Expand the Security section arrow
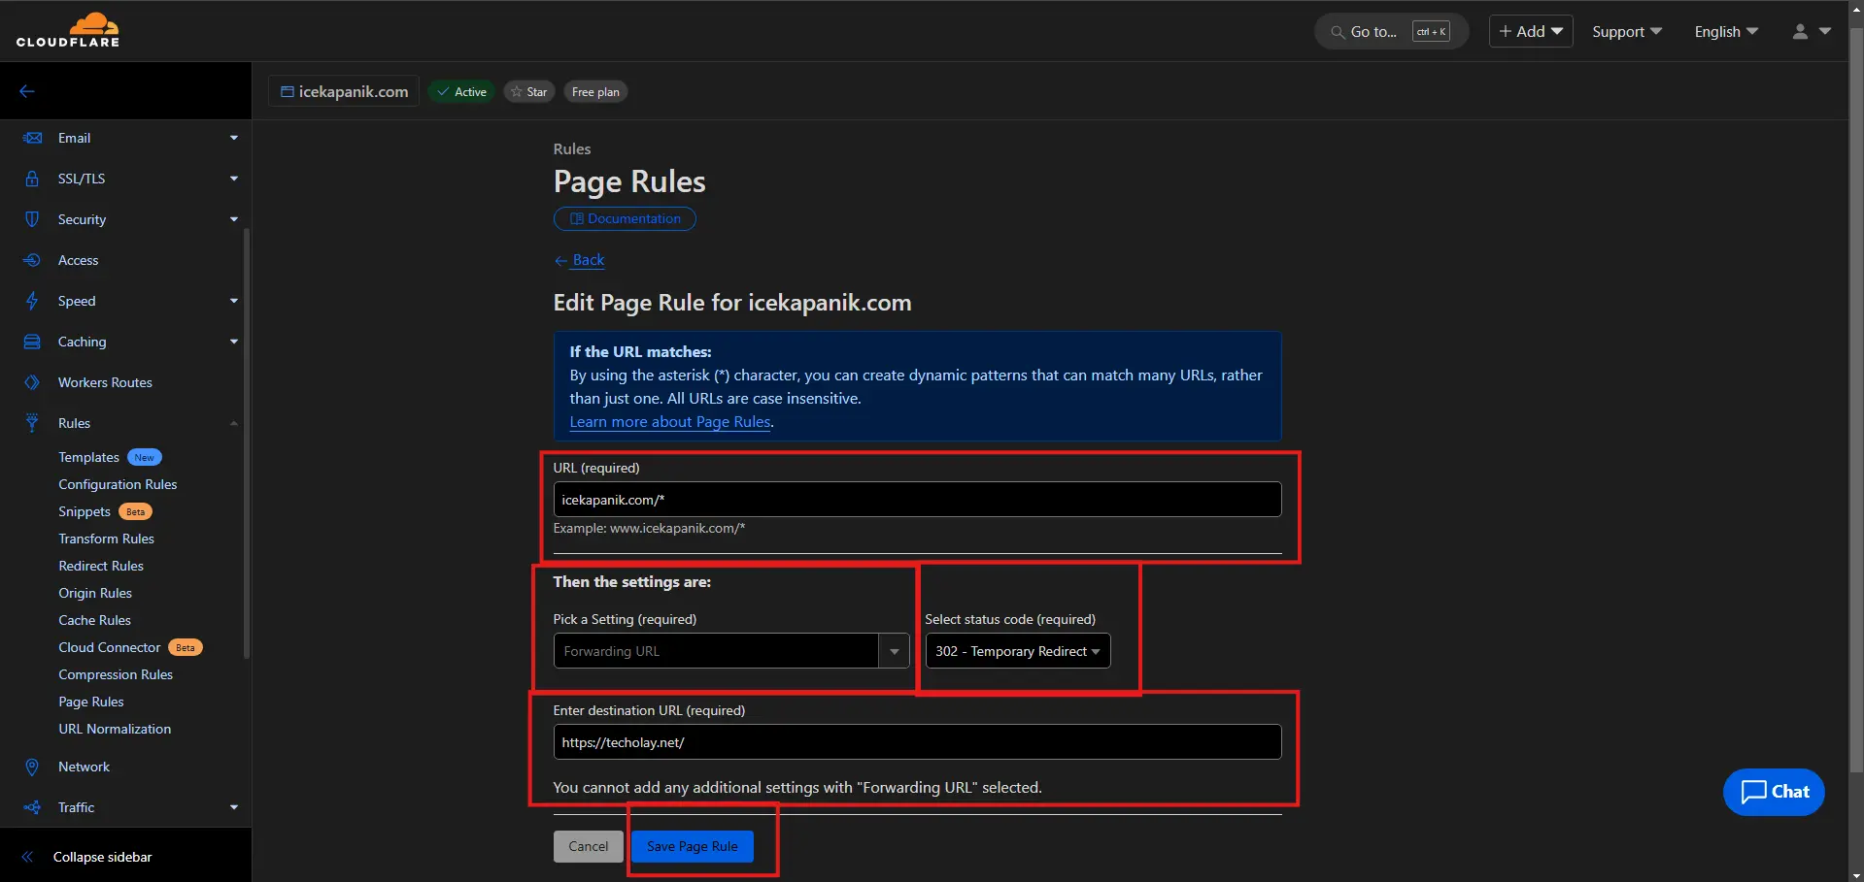The width and height of the screenshot is (1864, 882). coord(233,219)
